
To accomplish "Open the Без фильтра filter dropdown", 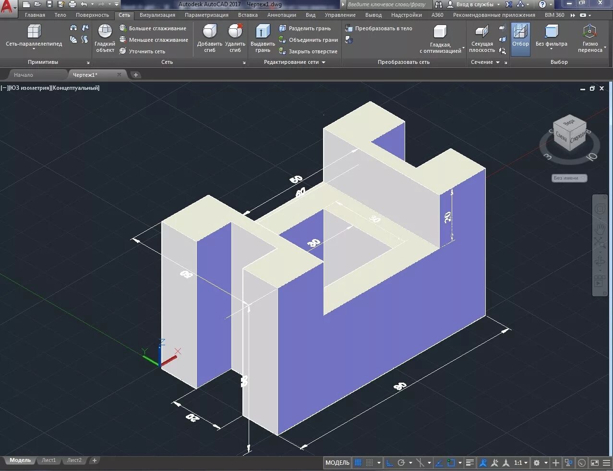I will [552, 38].
